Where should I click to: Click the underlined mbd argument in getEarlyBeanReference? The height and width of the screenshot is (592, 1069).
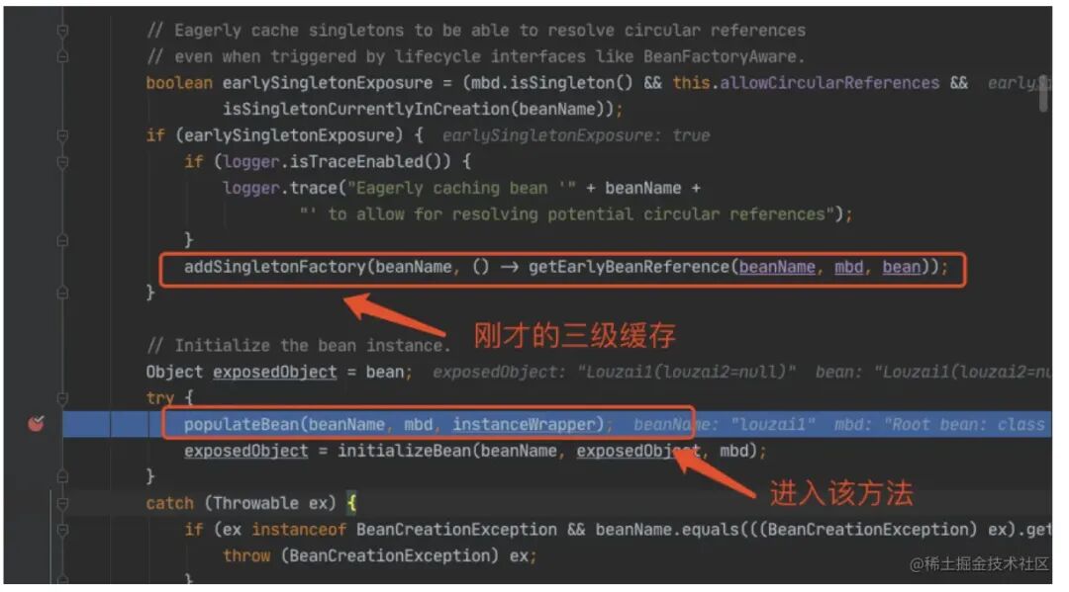tap(849, 268)
